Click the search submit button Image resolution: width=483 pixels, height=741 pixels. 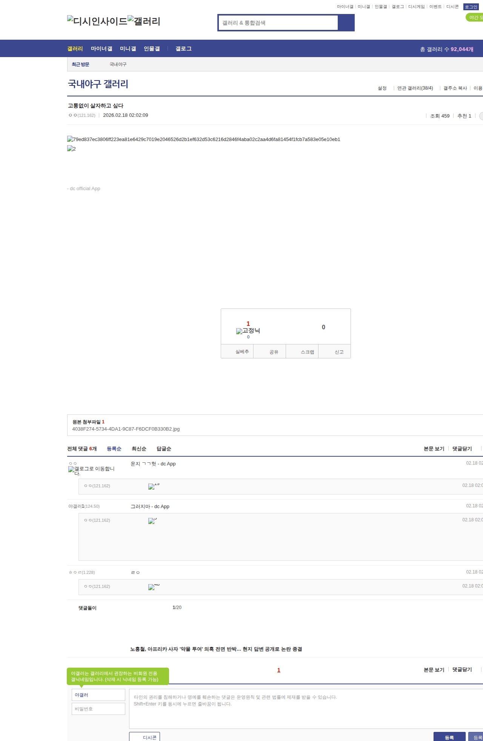coord(346,23)
